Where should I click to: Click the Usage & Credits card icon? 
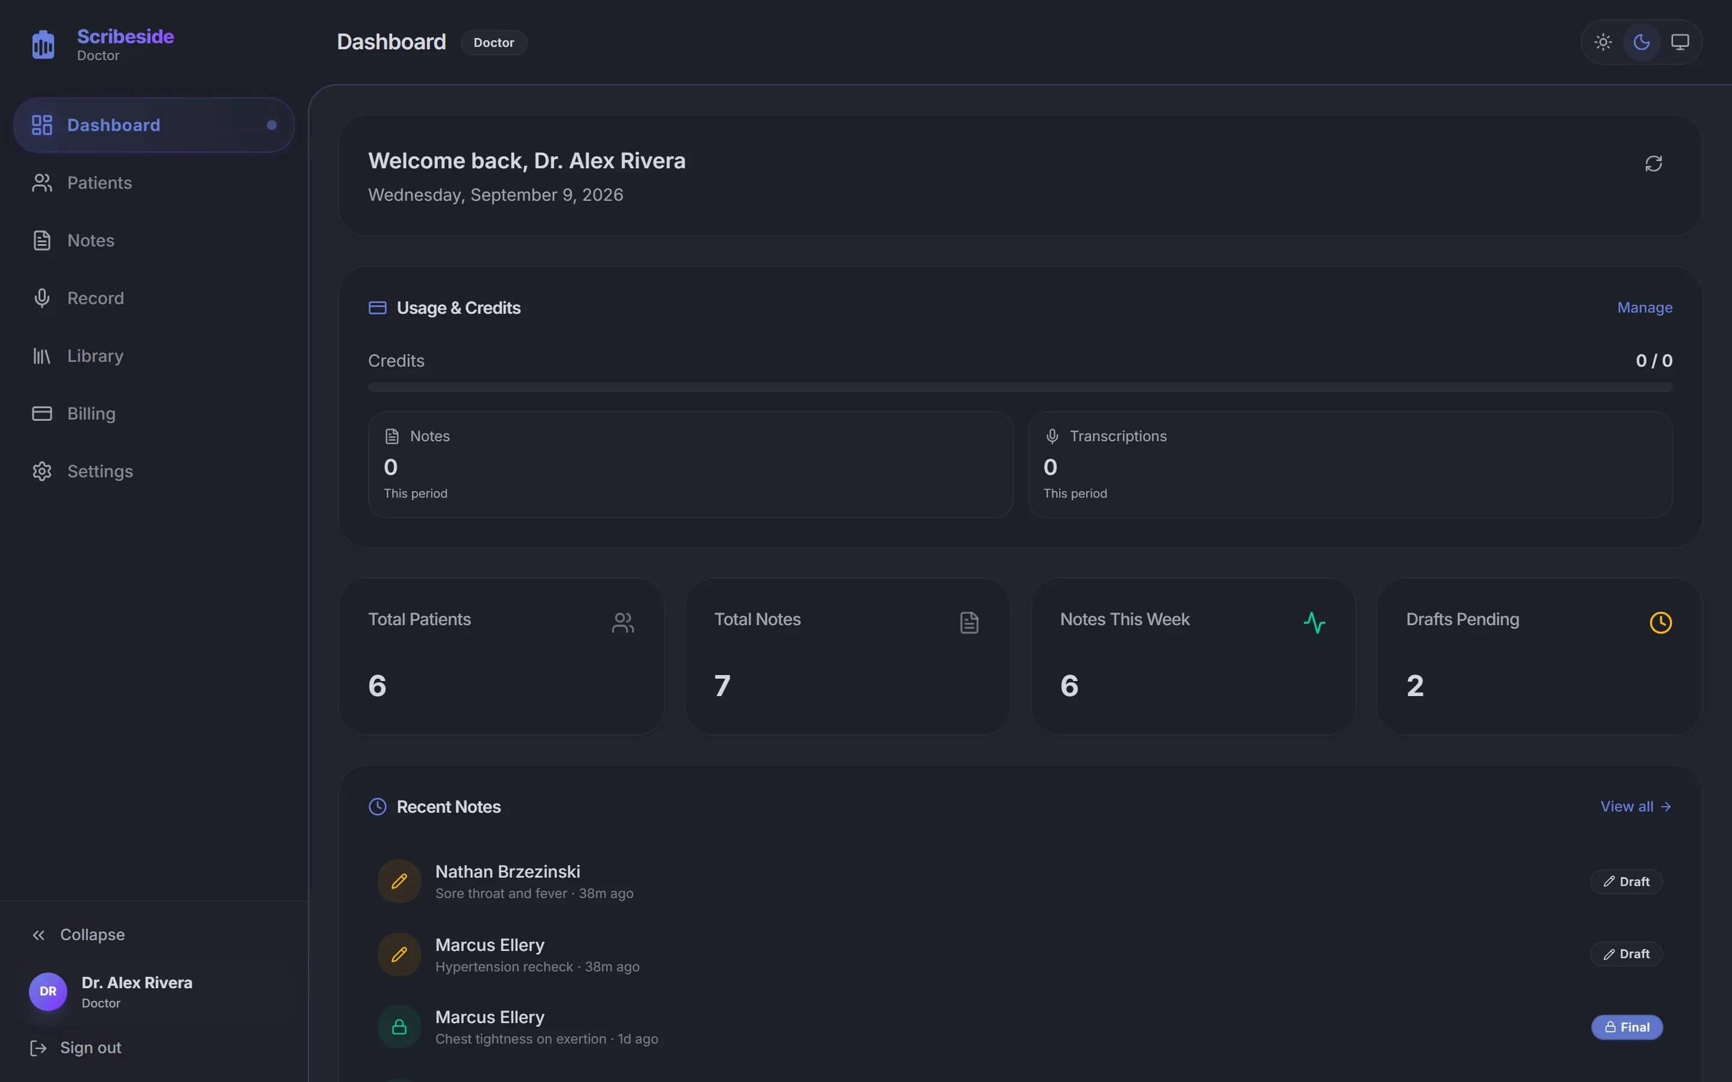(377, 308)
